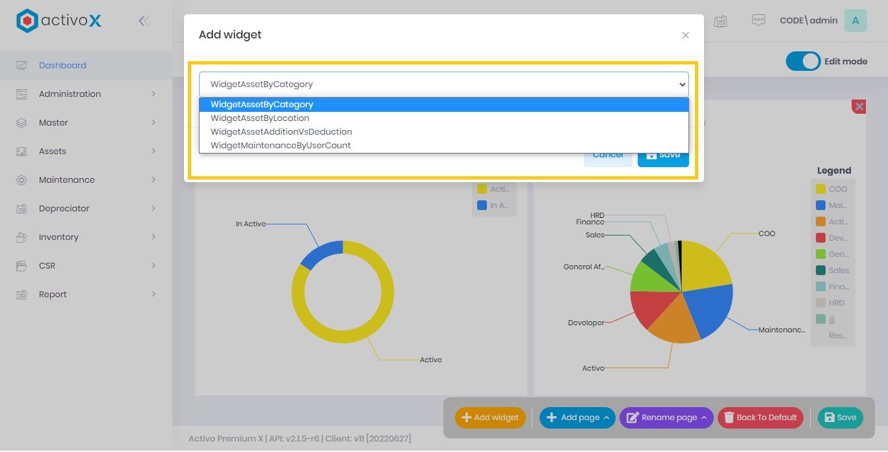
Task: Open the widget type dropdown
Action: click(x=443, y=85)
